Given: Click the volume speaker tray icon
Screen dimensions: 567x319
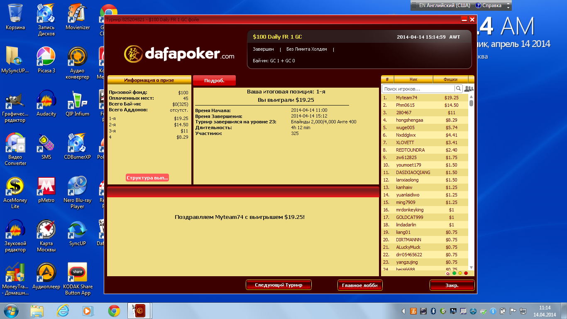Looking at the screenshot, I should tap(403, 311).
